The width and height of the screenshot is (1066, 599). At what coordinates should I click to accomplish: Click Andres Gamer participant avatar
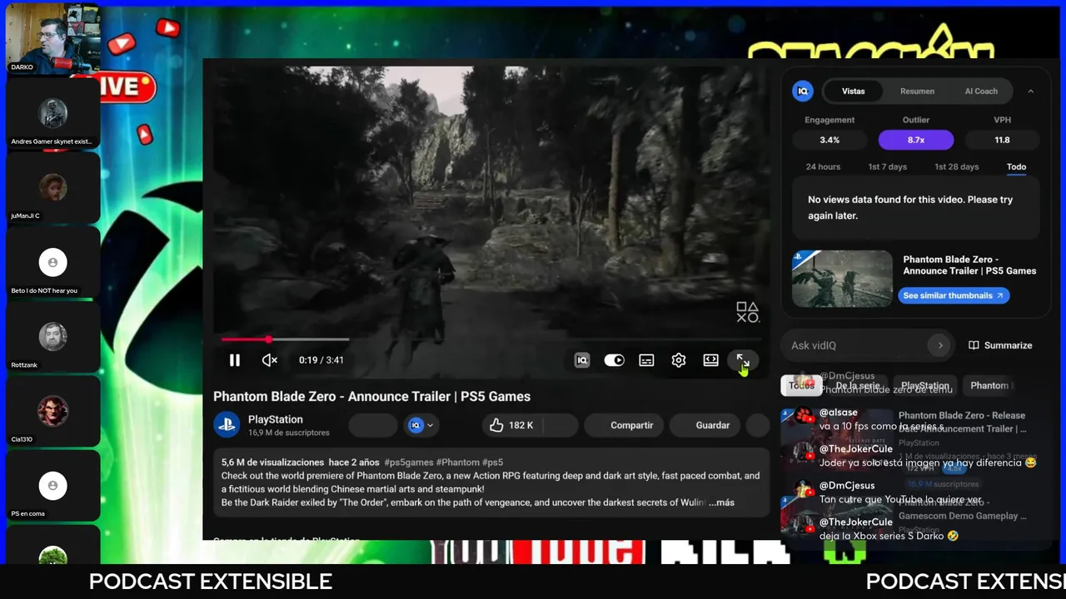[52, 114]
